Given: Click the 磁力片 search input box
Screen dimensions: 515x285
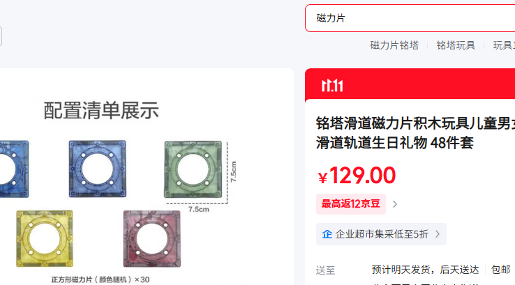Looking at the screenshot, I should pyautogui.click(x=410, y=18).
